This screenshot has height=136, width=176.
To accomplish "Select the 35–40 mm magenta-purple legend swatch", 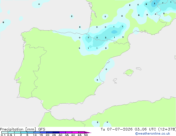I will pyautogui.click(x=69, y=132).
